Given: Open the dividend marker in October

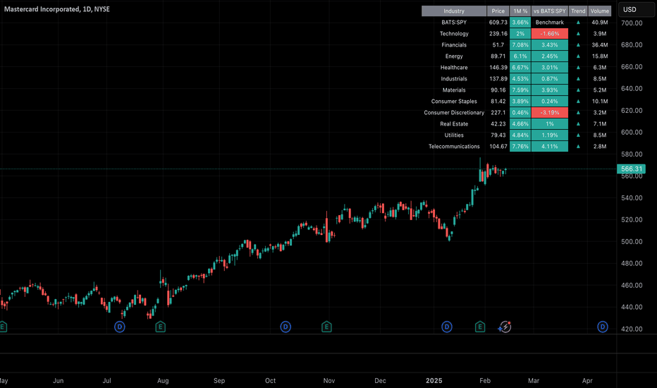Looking at the screenshot, I should tap(285, 327).
